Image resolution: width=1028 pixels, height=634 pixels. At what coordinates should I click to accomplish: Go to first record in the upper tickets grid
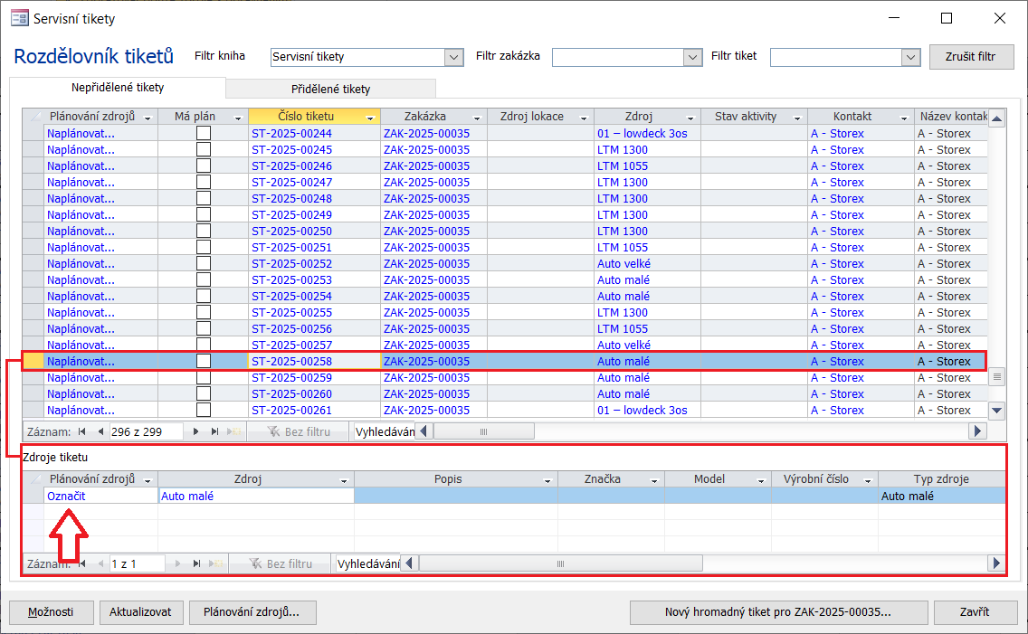83,432
